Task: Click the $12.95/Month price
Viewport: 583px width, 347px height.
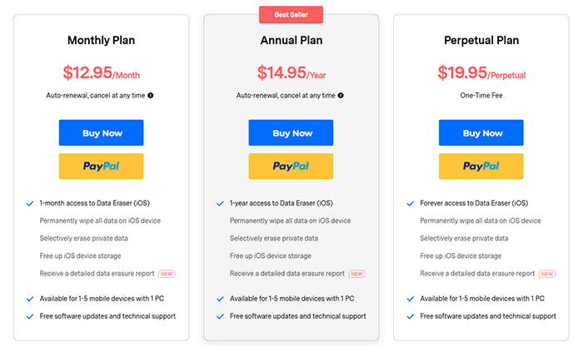Action: [x=101, y=73]
